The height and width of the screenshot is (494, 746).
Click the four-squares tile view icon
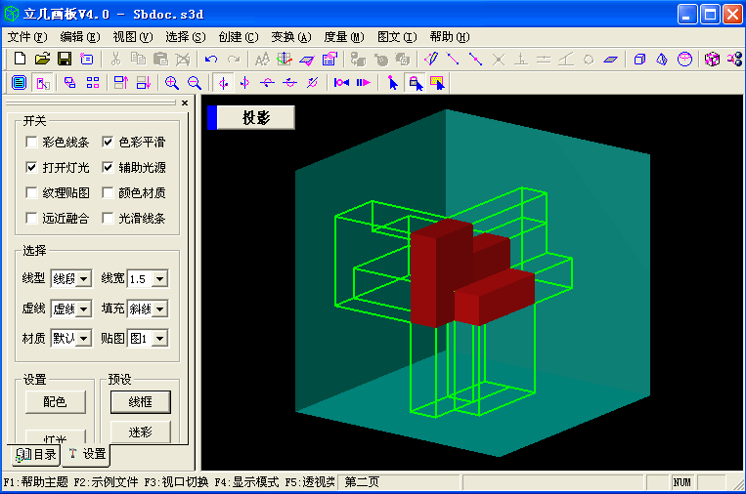(x=93, y=83)
